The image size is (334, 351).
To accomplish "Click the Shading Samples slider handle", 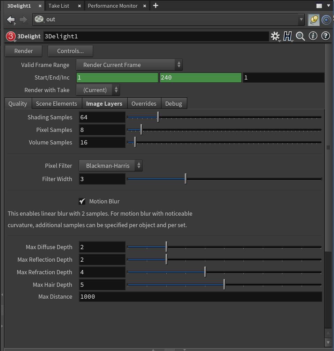I will pos(158,117).
